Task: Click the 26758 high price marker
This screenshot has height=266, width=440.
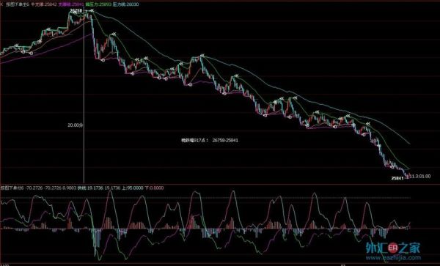Action: point(76,10)
